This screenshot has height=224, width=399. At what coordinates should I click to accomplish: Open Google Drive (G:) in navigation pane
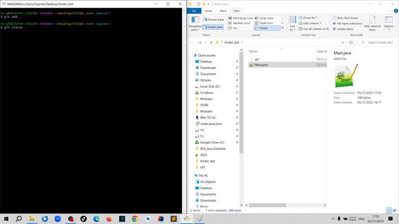click(212, 142)
